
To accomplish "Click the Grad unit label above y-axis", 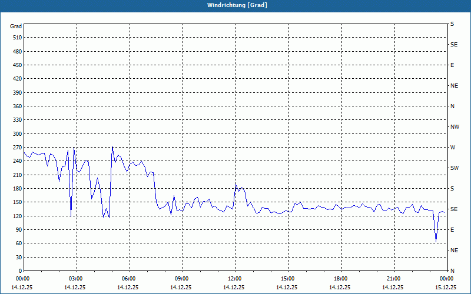I will tap(16, 26).
